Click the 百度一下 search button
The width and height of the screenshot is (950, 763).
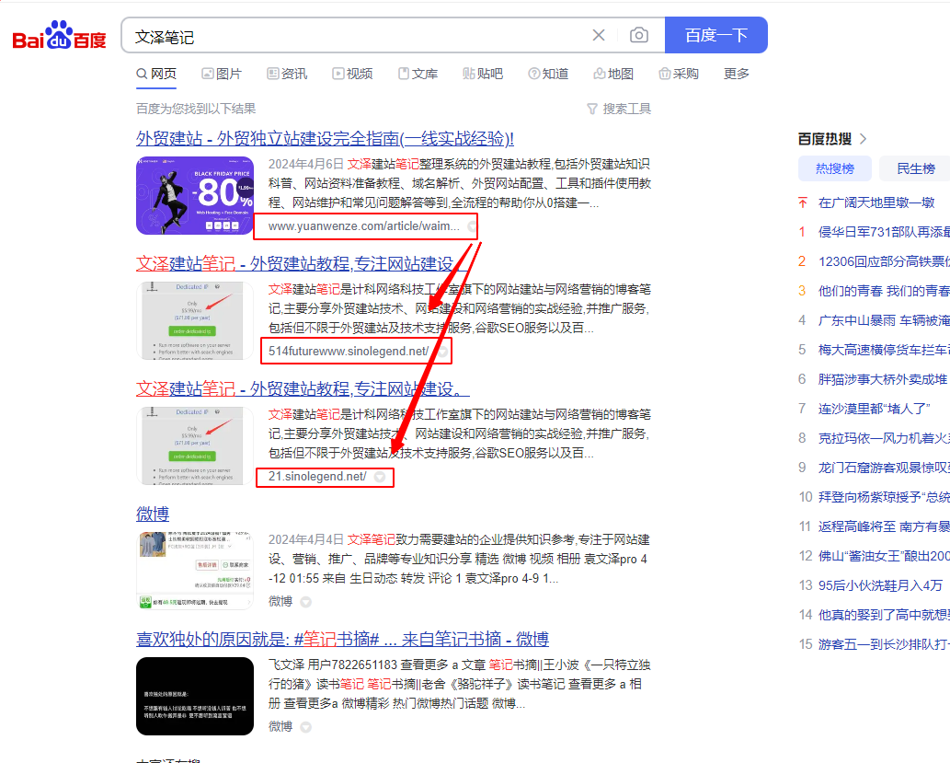pos(716,35)
